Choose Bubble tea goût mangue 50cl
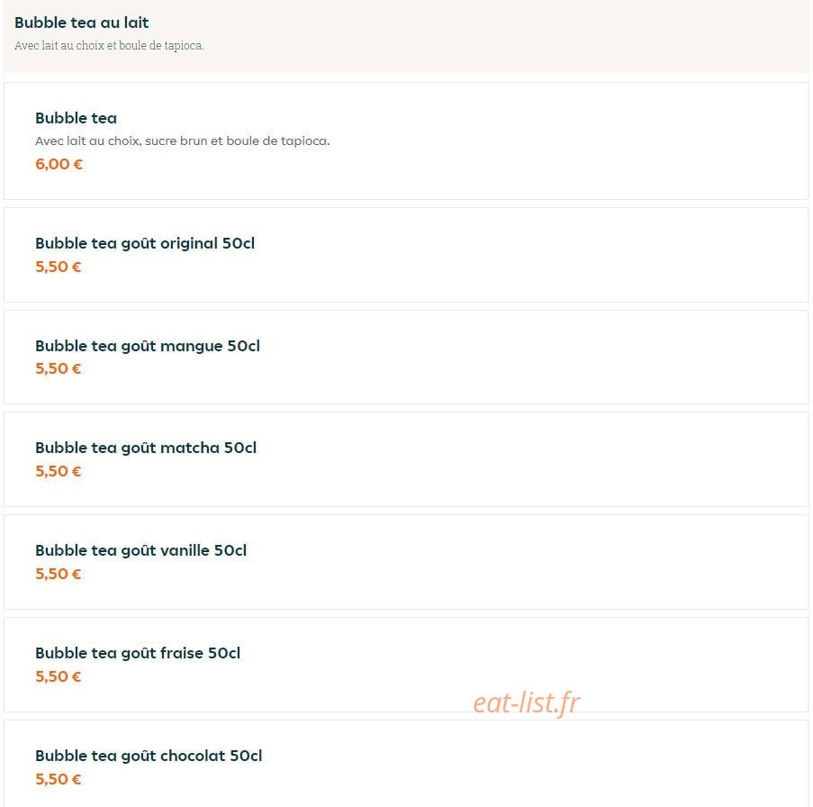Image resolution: width=813 pixels, height=807 pixels. pyautogui.click(x=148, y=346)
